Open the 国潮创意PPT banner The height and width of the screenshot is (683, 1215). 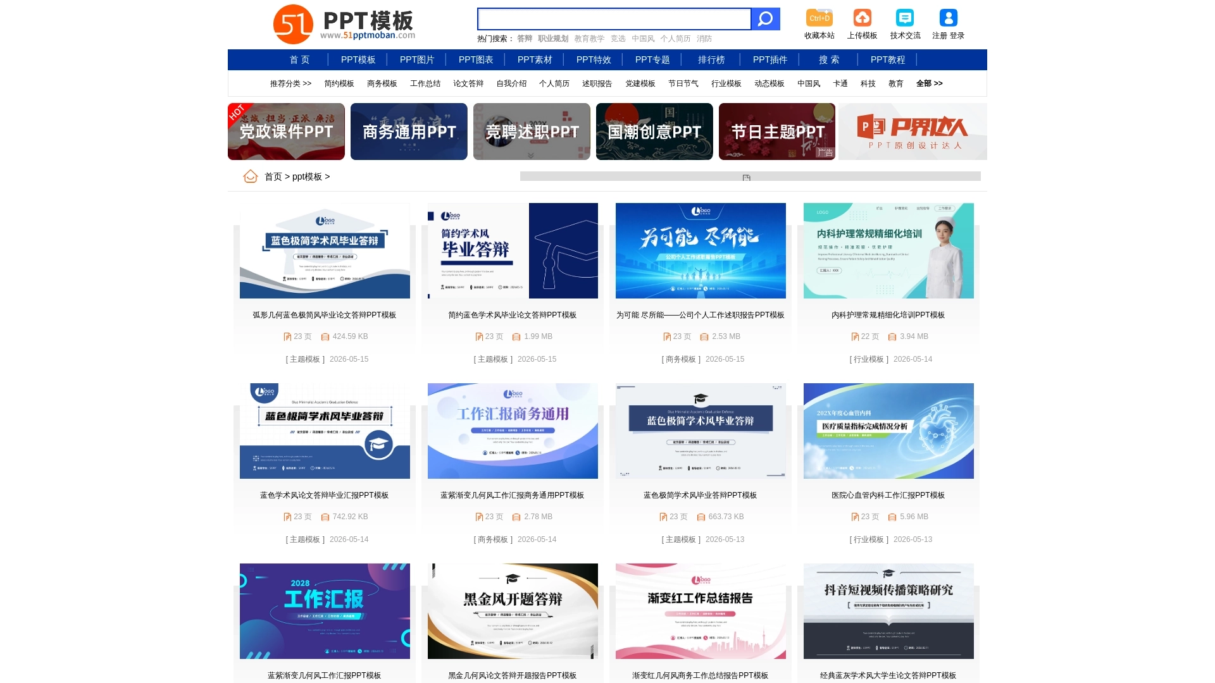click(654, 132)
